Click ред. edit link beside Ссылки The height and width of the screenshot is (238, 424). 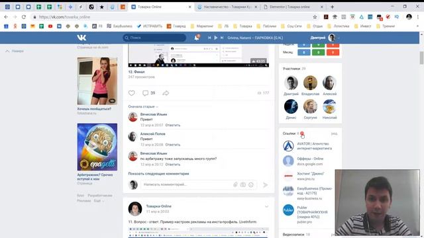334,134
